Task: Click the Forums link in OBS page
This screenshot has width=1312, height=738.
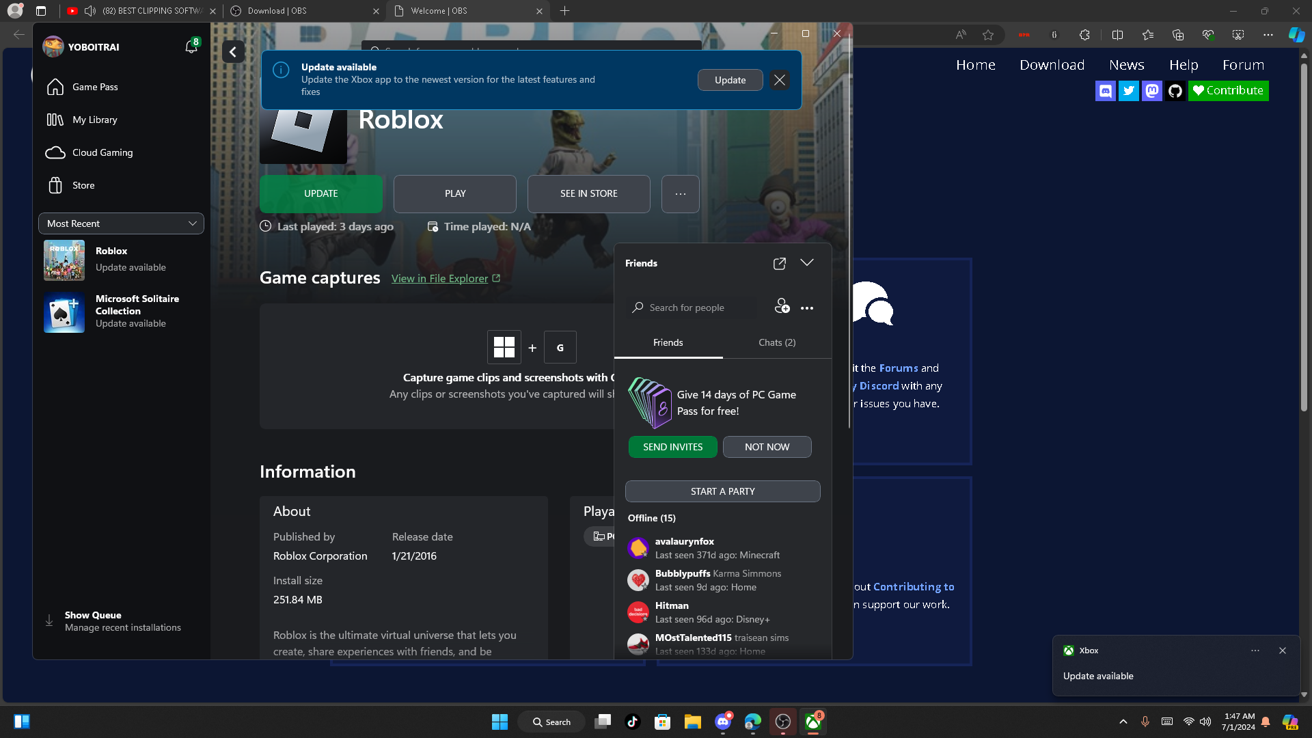Action: [x=899, y=368]
